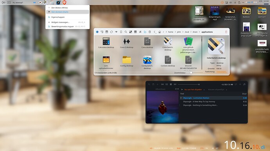Click breadcrumb chevron after 'share'
Screen dimensions: 270x151
(200, 32)
